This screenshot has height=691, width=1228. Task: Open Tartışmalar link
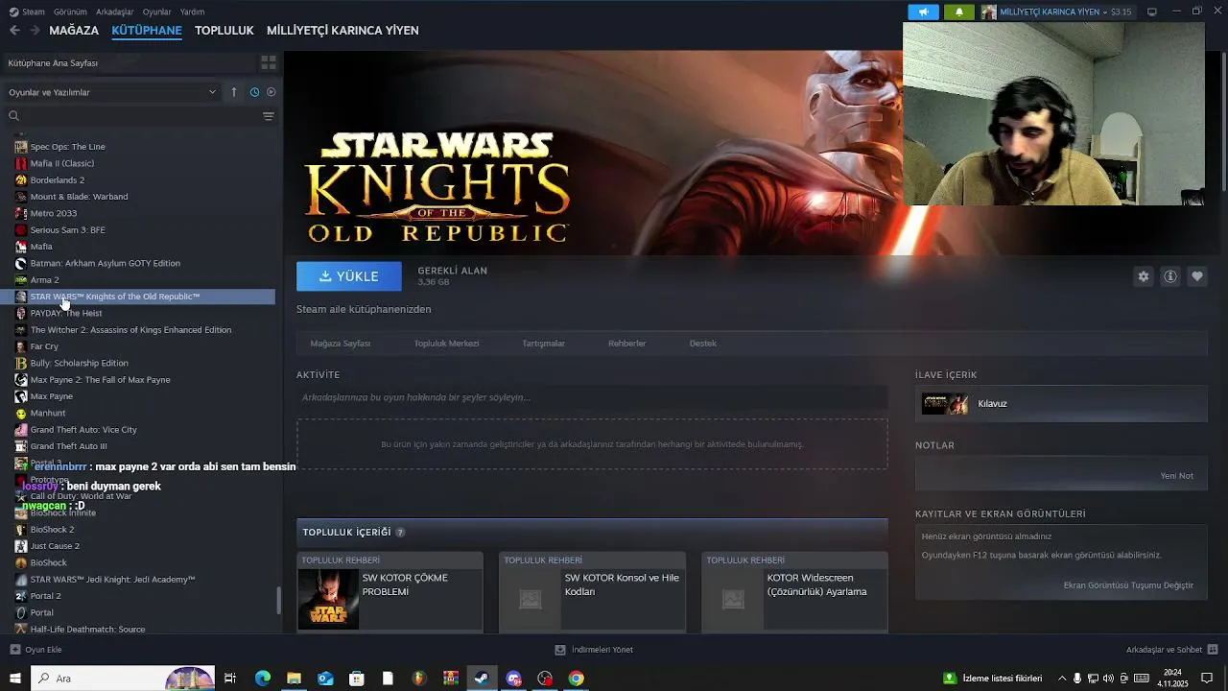(x=543, y=344)
